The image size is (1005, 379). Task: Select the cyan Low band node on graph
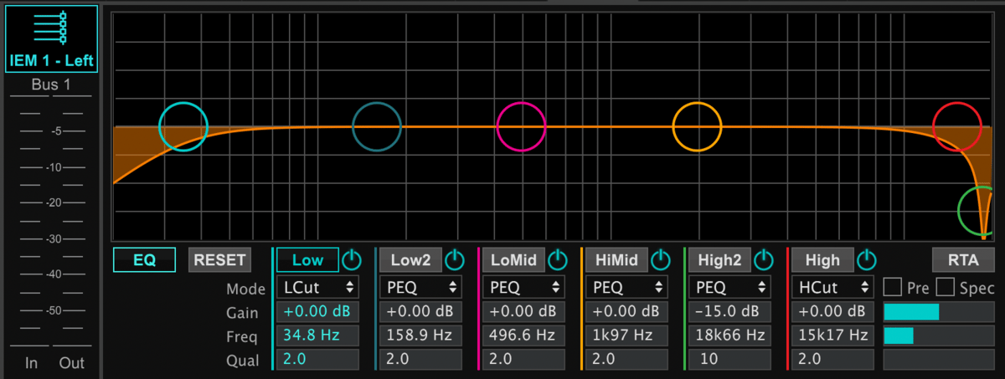pos(183,127)
